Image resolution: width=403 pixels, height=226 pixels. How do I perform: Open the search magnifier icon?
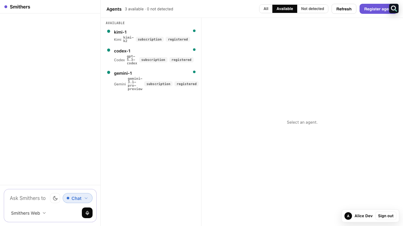point(394,8)
